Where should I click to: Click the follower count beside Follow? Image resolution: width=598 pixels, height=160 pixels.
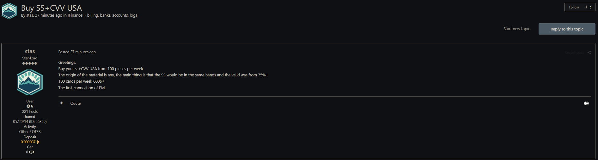tap(590, 7)
